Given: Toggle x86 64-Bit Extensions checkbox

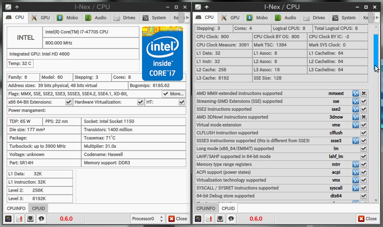Looking at the screenshot, I should coord(69,102).
